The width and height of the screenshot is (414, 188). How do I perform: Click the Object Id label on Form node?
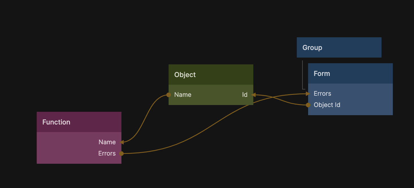(x=327, y=105)
